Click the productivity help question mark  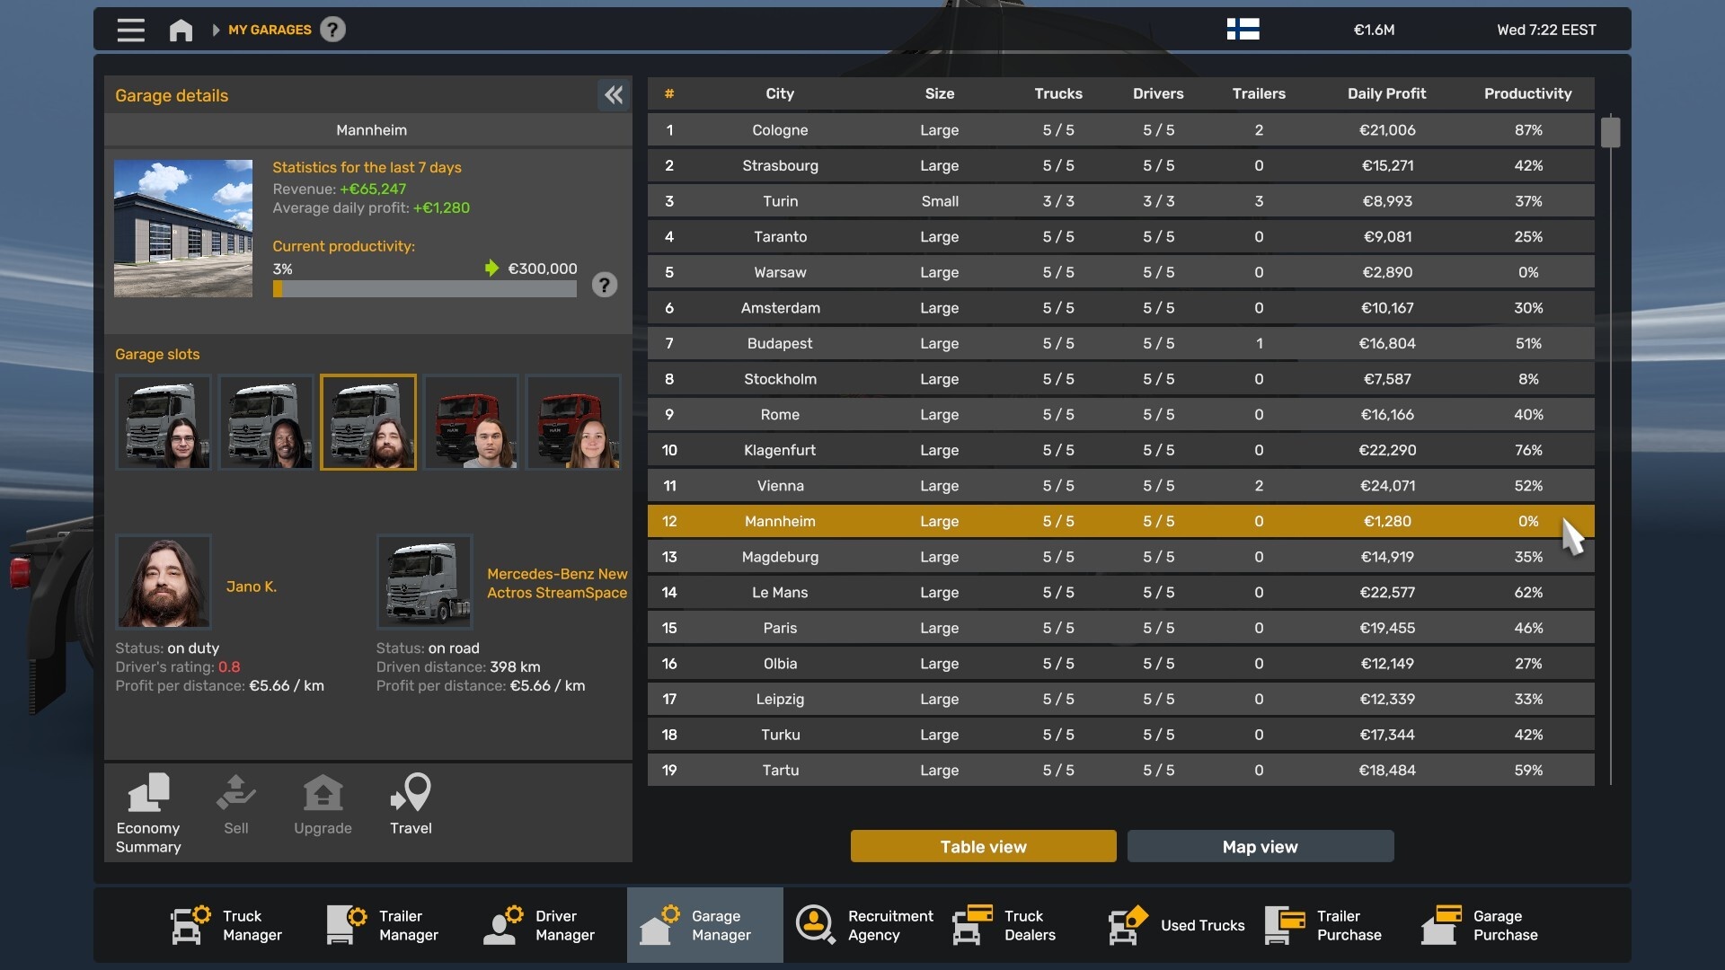(605, 285)
